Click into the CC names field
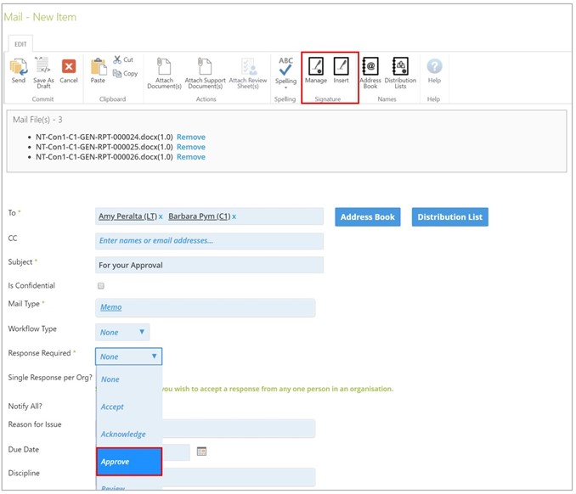The height and width of the screenshot is (494, 576). [x=209, y=241]
